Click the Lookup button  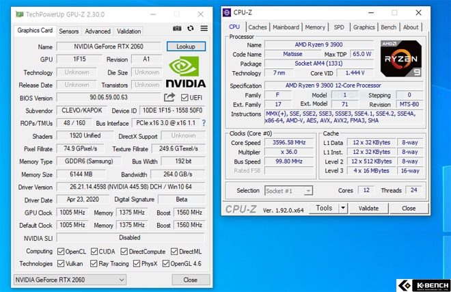(x=186, y=47)
